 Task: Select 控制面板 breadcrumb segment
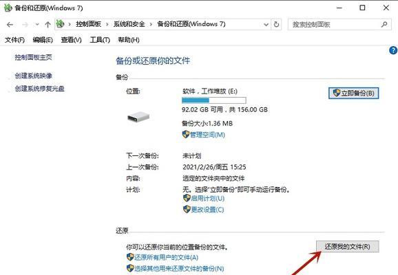click(x=88, y=24)
